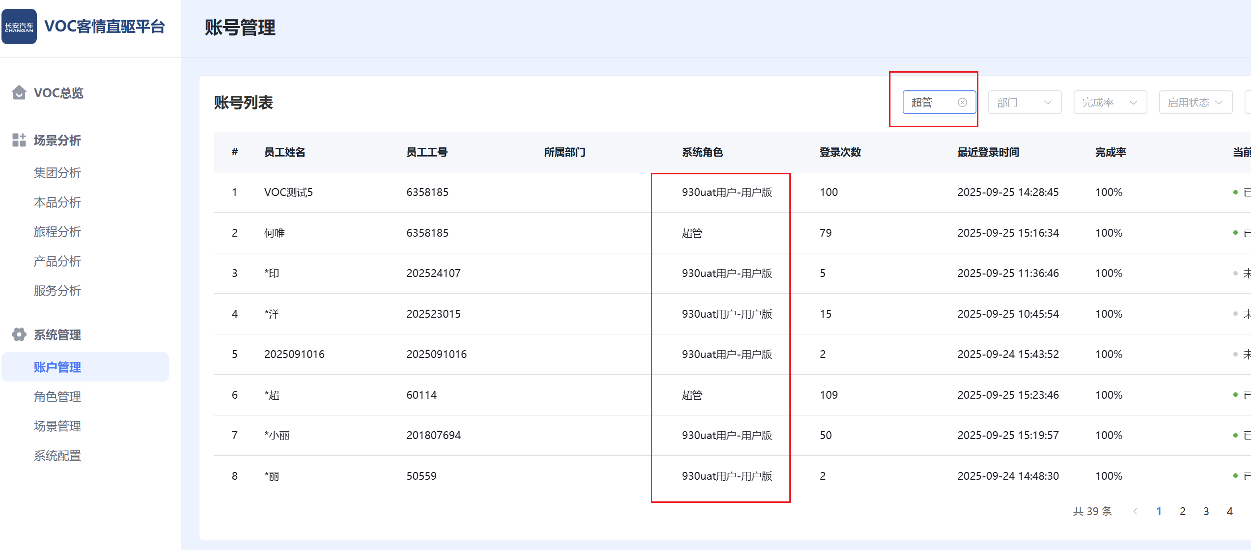1251x550 pixels.
Task: Click the 系统管理 gear icon
Action: 19,334
